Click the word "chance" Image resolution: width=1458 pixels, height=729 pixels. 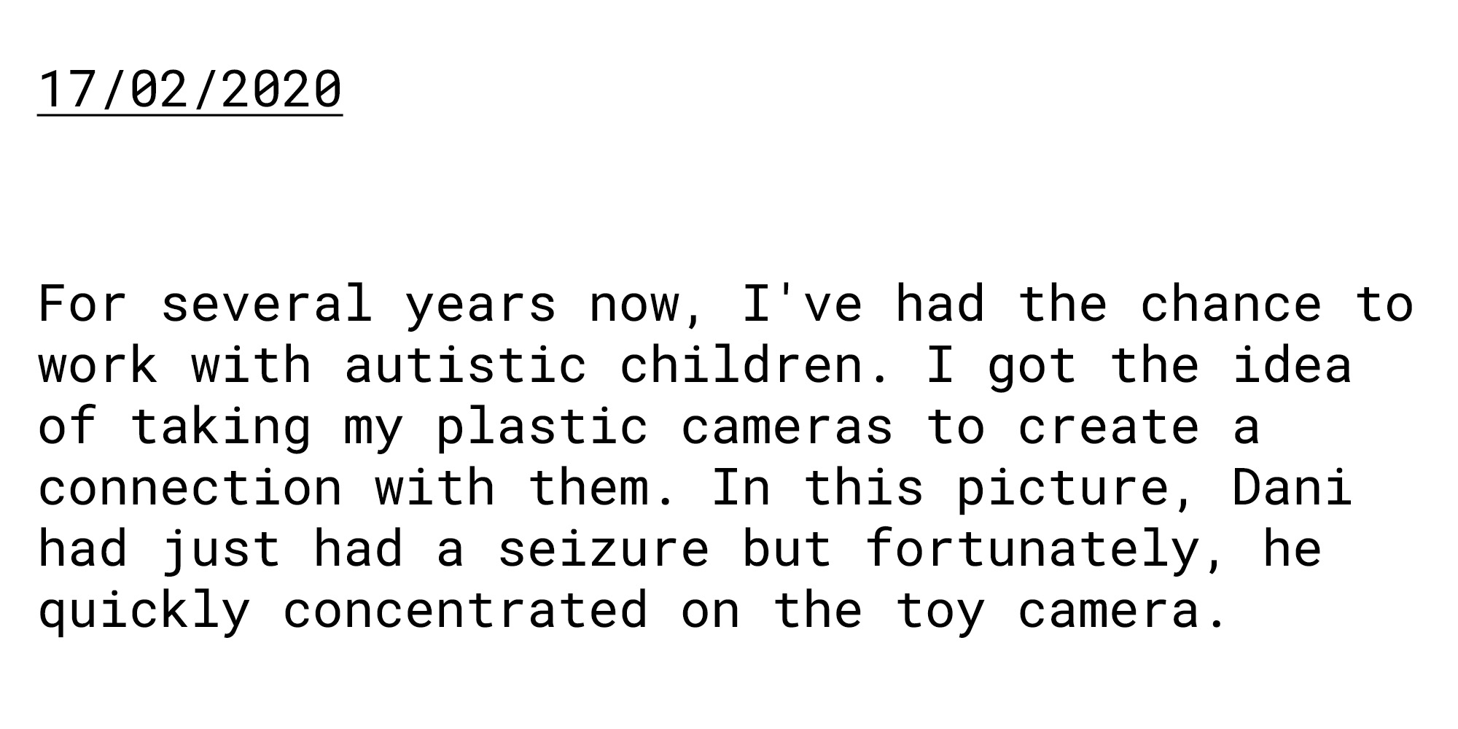coord(1231,303)
